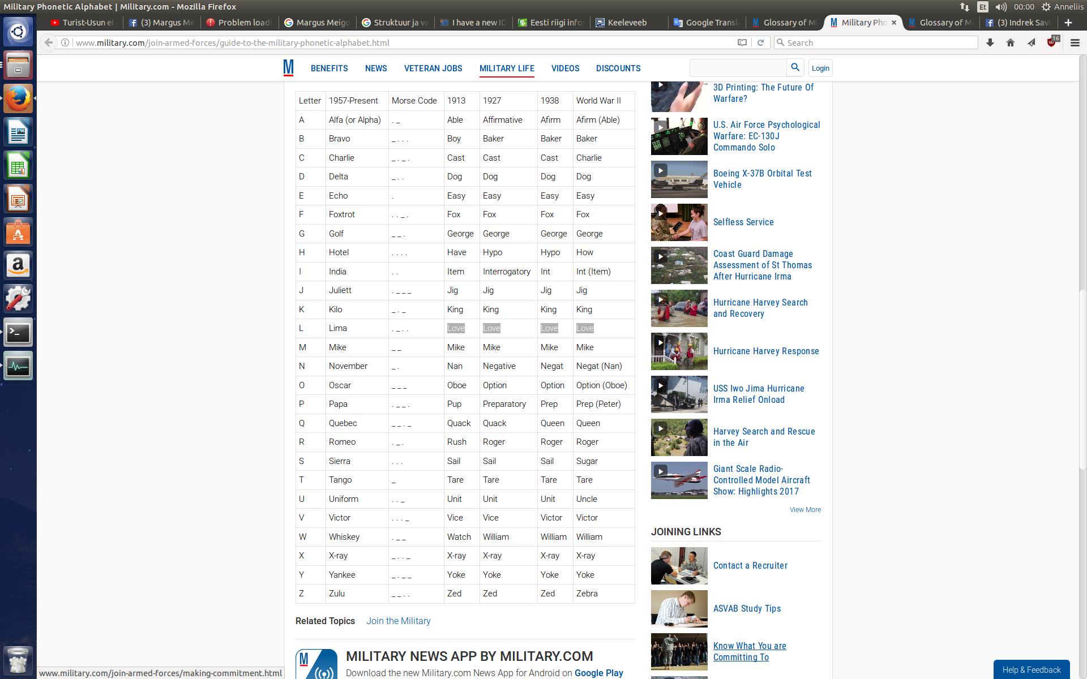The width and height of the screenshot is (1087, 679).
Task: Click the Firefox reload page icon
Action: coord(760,42)
